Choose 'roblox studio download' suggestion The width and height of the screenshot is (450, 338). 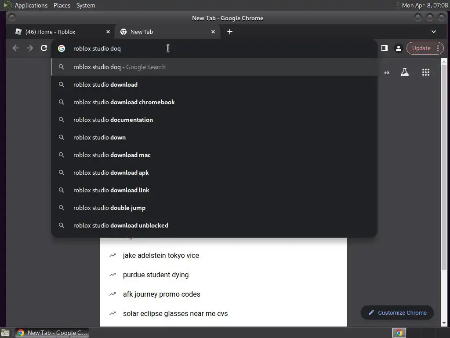coord(214,84)
